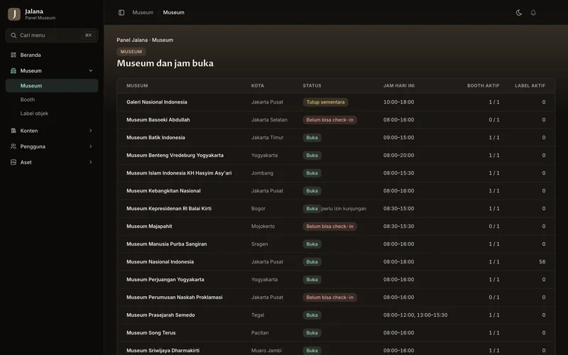Open Museum Perumusan Naskah Proklamasi row
Screen dimensions: 568x355
pyautogui.click(x=336, y=297)
